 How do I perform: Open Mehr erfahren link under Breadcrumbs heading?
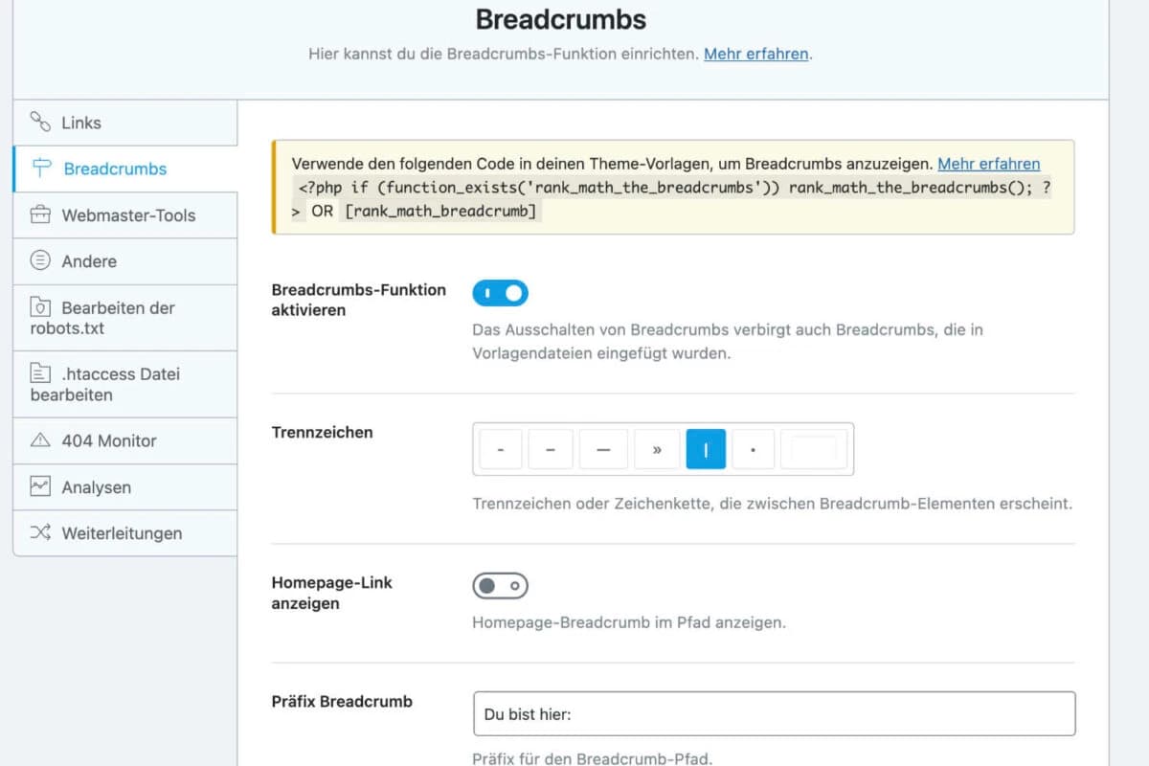pyautogui.click(x=756, y=55)
